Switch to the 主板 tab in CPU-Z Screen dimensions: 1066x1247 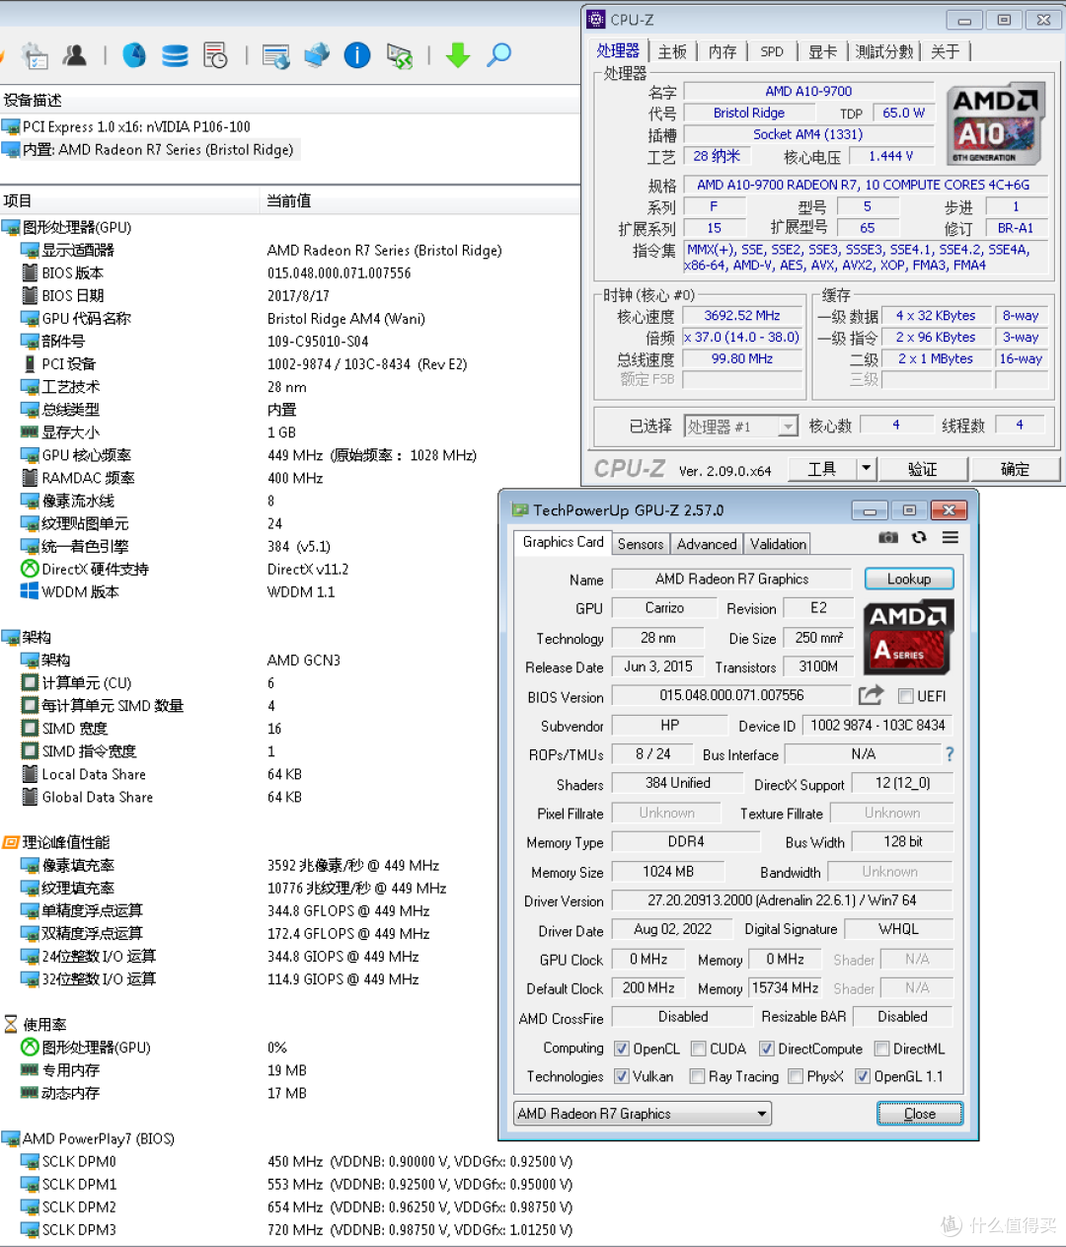[x=672, y=51]
